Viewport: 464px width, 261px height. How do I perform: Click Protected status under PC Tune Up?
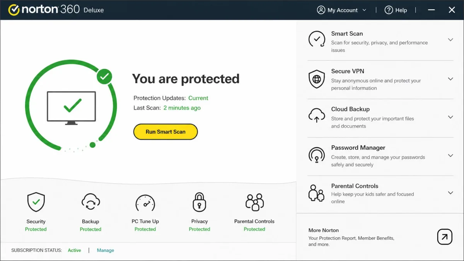pyautogui.click(x=145, y=229)
